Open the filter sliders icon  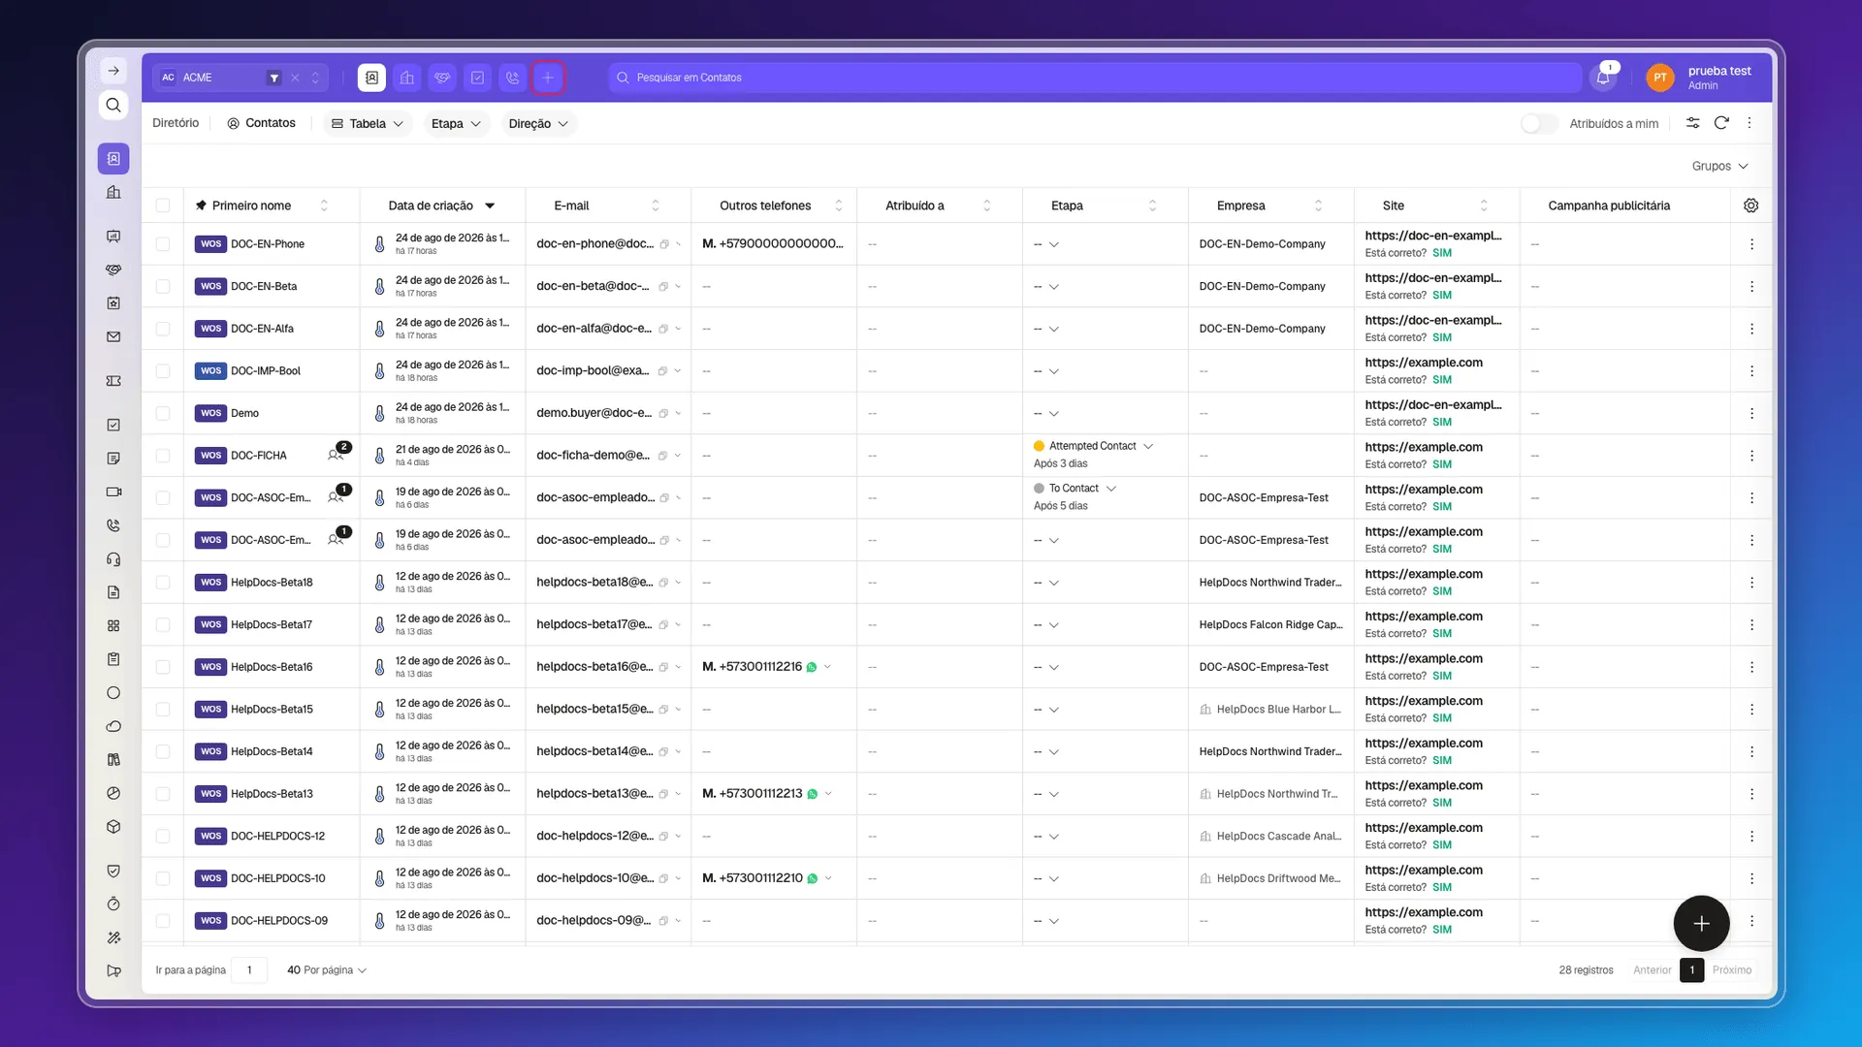coord(1692,123)
